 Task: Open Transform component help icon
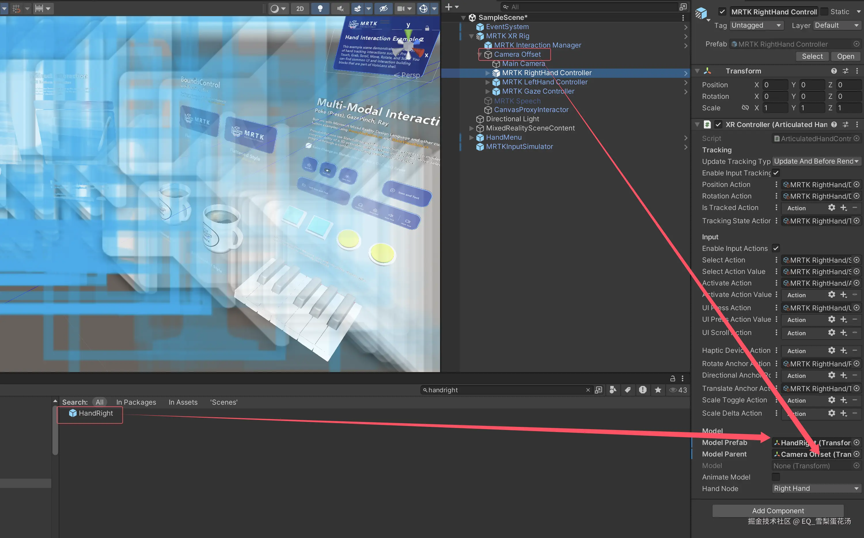point(834,71)
